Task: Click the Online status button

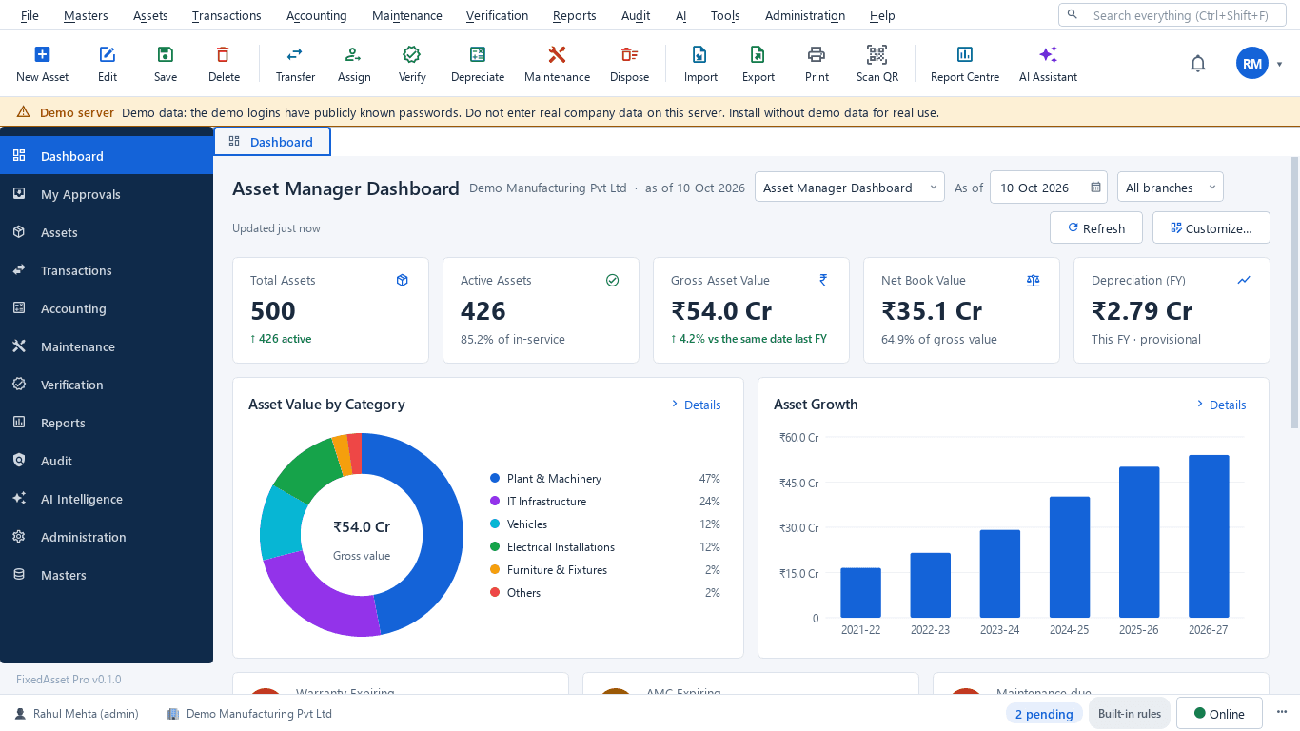Action: pyautogui.click(x=1219, y=714)
